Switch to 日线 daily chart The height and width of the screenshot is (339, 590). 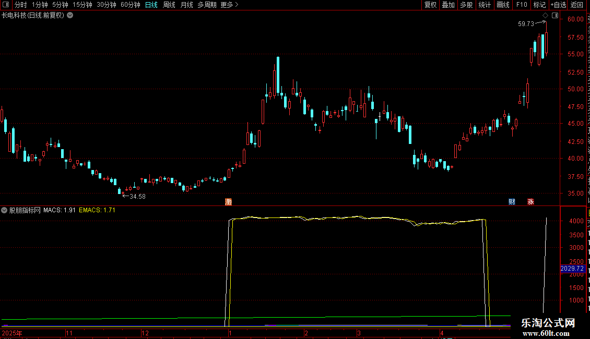pos(151,5)
